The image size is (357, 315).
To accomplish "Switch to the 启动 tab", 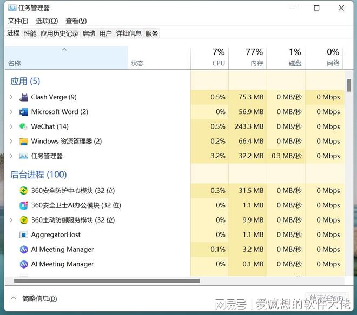I will 89,33.
